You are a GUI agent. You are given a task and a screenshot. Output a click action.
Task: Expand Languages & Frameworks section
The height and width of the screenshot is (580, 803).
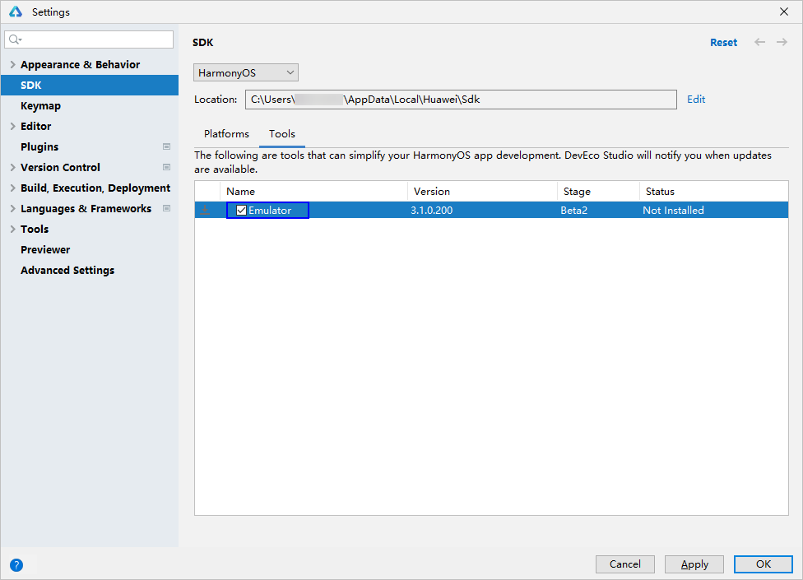[x=13, y=208]
